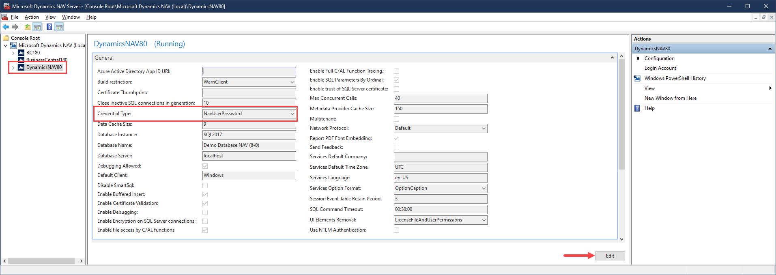Toggle Use NTLM Authentication checkbox

coord(396,230)
